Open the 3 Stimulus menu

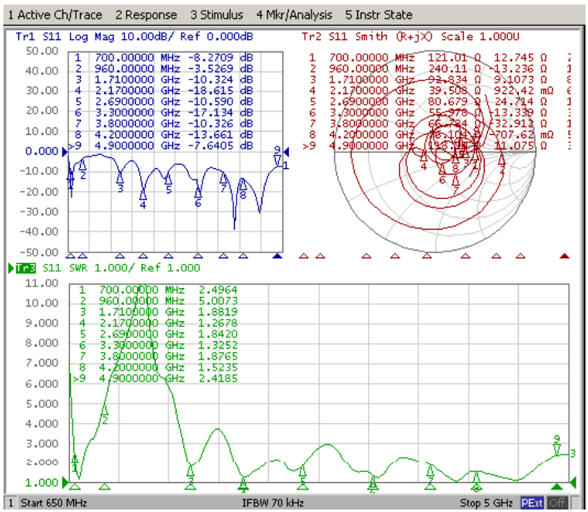tap(217, 15)
